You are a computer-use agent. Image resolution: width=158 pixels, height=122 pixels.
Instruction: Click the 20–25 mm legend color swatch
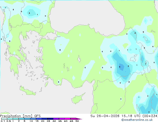point(45,119)
